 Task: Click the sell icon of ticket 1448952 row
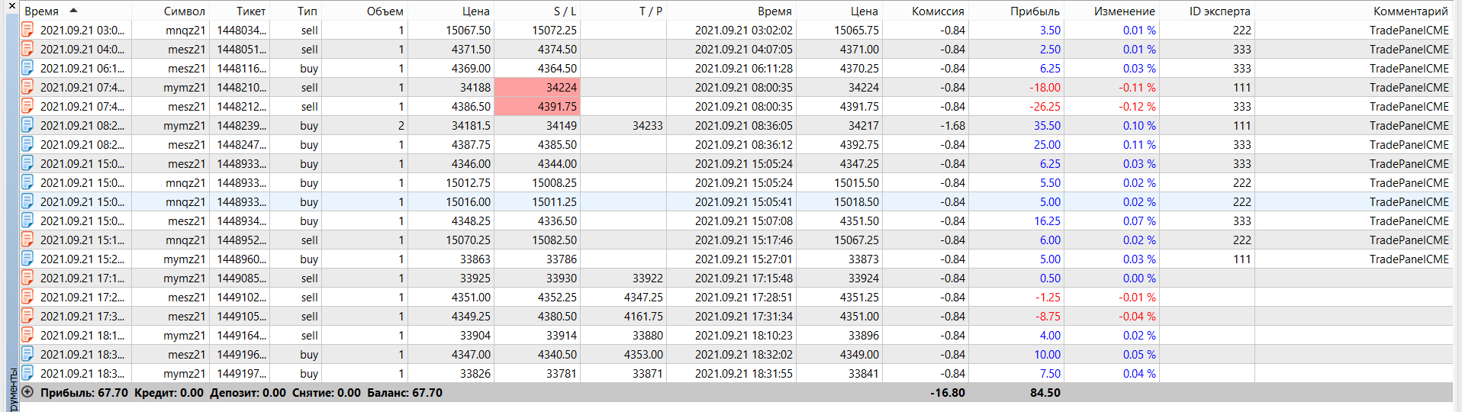(x=27, y=240)
